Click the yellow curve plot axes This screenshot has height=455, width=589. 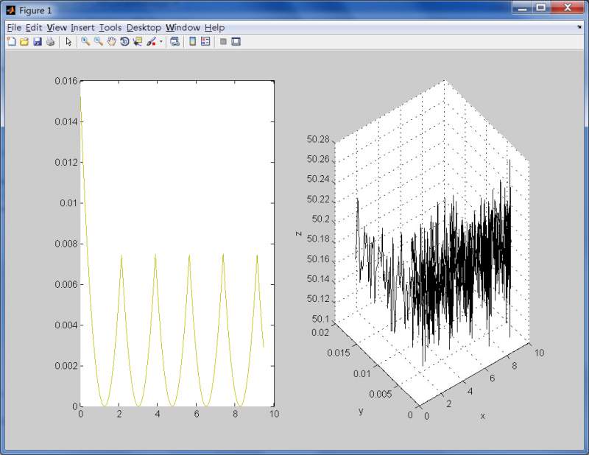[x=177, y=243]
